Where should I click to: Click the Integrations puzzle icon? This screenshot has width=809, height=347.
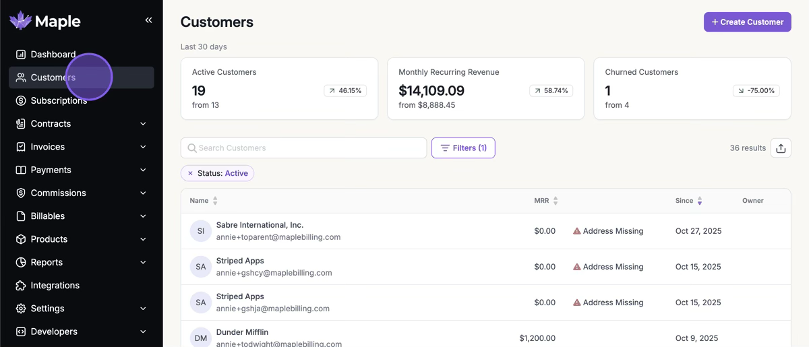coord(21,286)
